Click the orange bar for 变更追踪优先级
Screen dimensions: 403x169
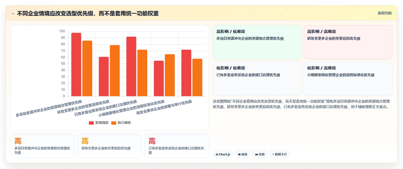[x=115, y=70]
